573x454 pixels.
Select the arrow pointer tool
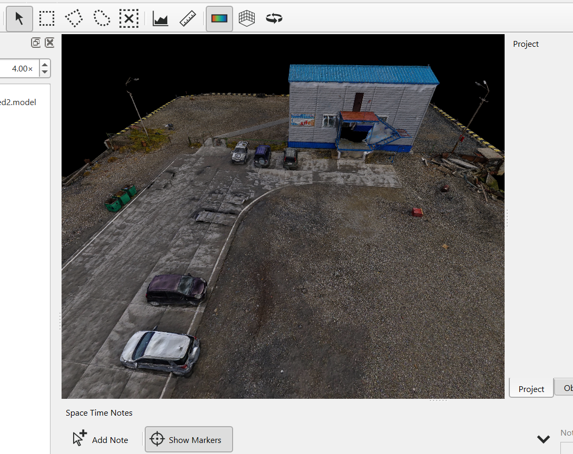19,19
